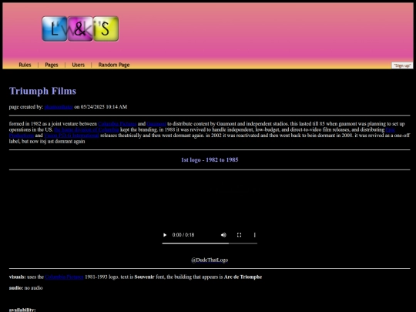Click the "audio:" label text
This screenshot has width=416, height=312.
point(16,288)
